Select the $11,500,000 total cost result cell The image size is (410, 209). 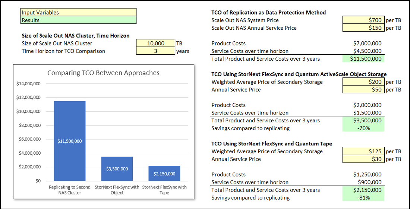point(363,59)
